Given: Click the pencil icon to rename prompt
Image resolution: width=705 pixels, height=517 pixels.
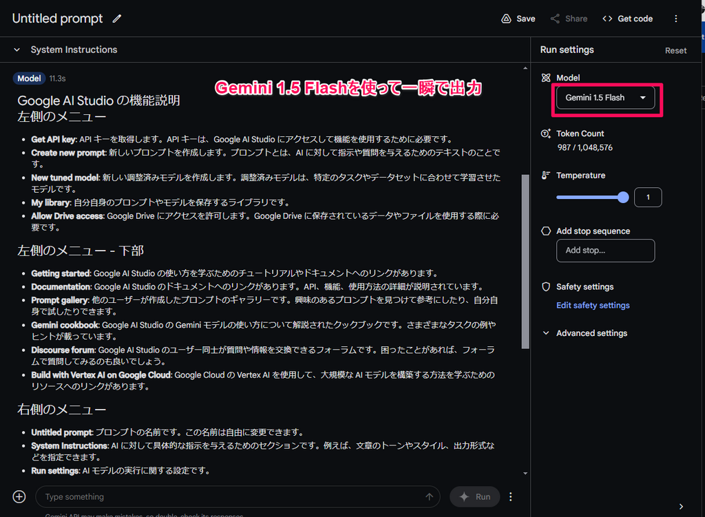Looking at the screenshot, I should 117,19.
